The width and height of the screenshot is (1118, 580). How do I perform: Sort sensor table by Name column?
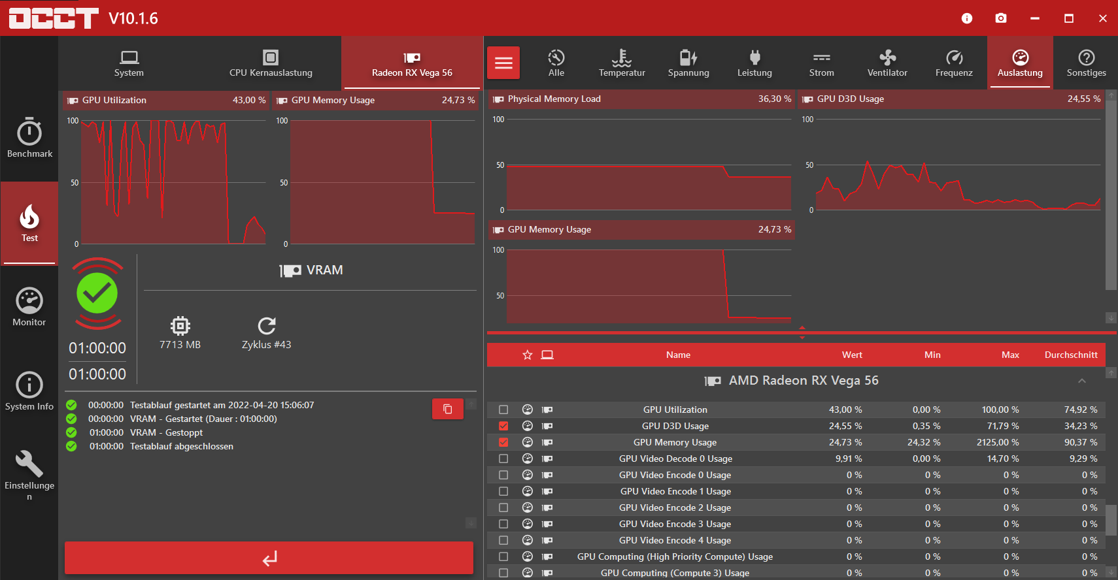tap(678, 355)
